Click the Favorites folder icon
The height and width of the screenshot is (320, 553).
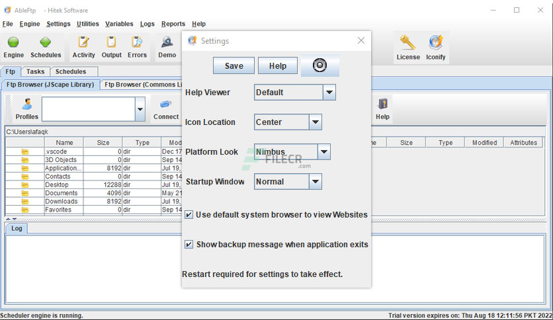pyautogui.click(x=24, y=210)
